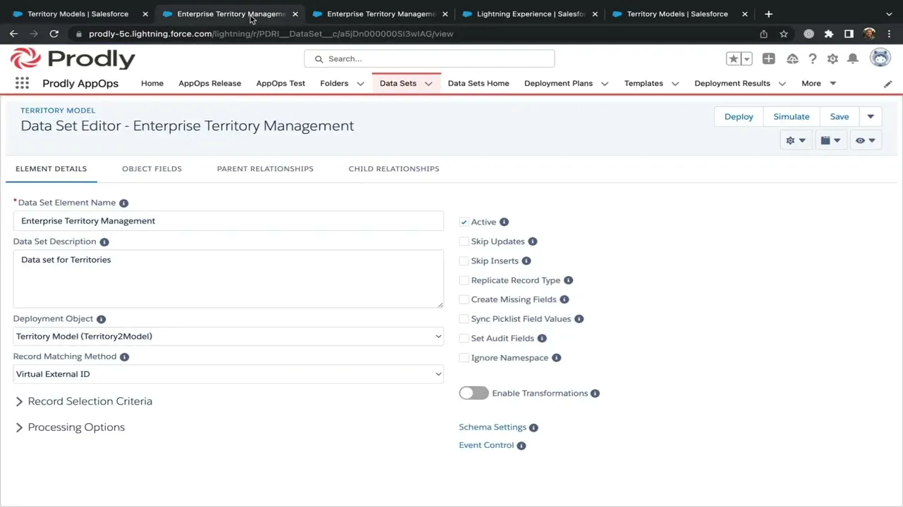The height and width of the screenshot is (507, 903).
Task: Enable the Skip Updates checkbox
Action: (x=464, y=242)
